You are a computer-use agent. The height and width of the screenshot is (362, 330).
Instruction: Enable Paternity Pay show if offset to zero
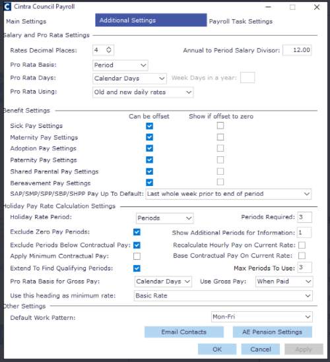pos(220,160)
